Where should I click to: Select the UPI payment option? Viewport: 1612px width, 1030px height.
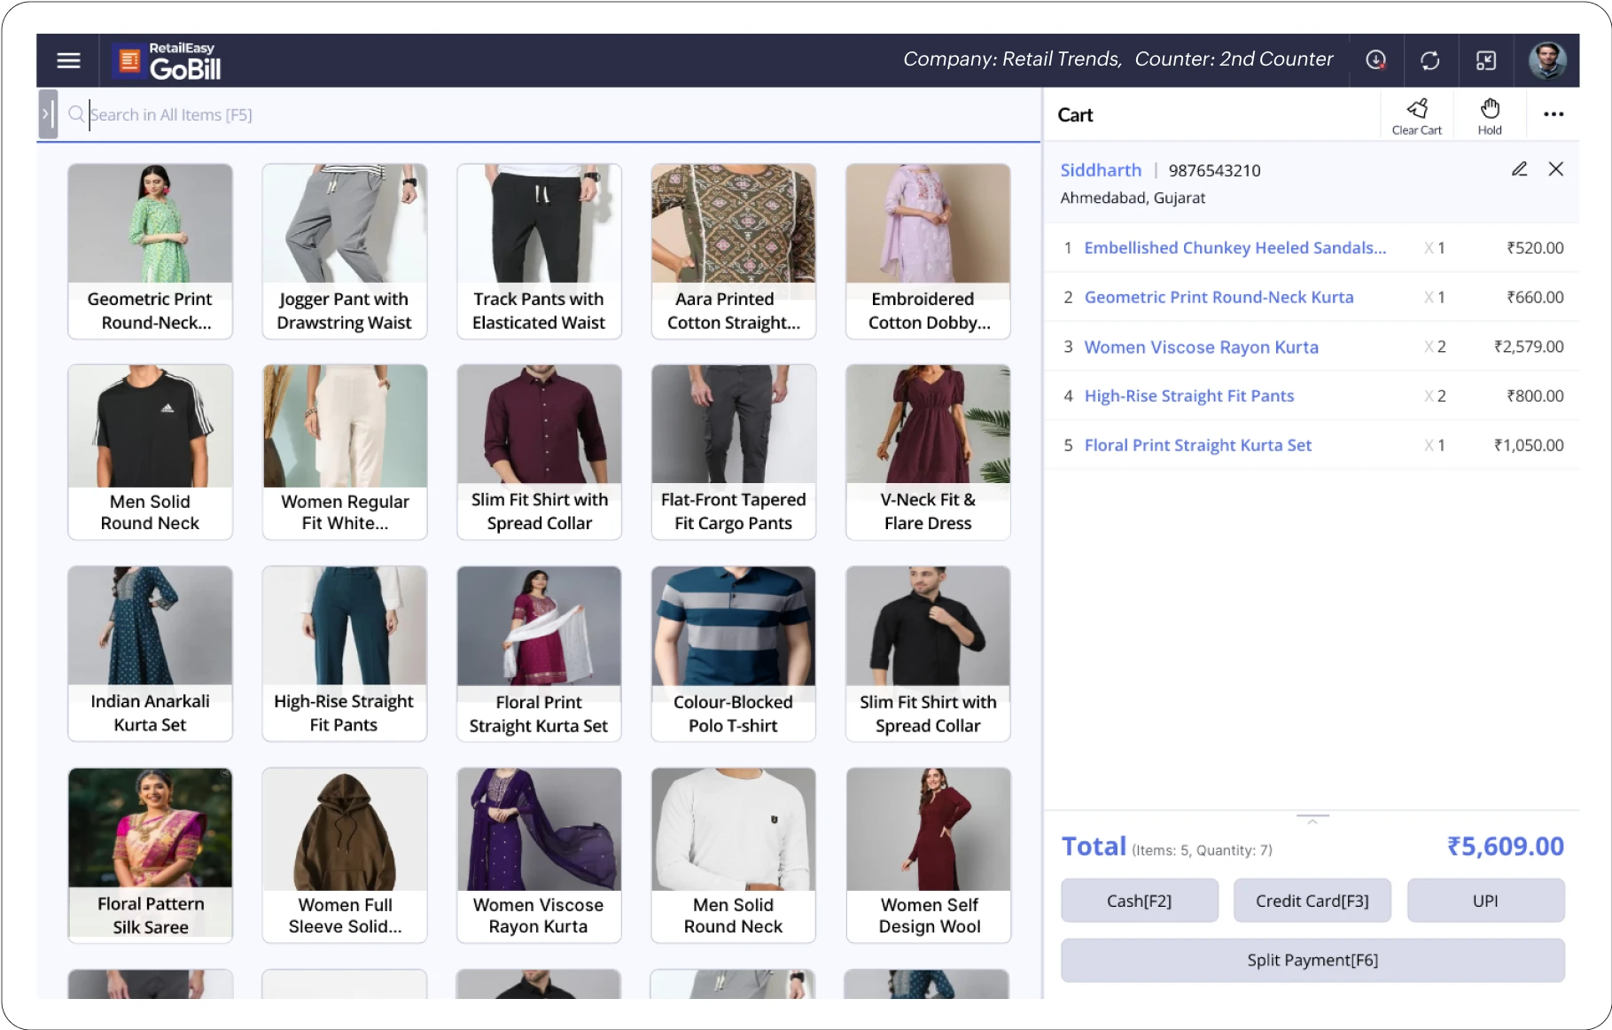click(x=1485, y=900)
